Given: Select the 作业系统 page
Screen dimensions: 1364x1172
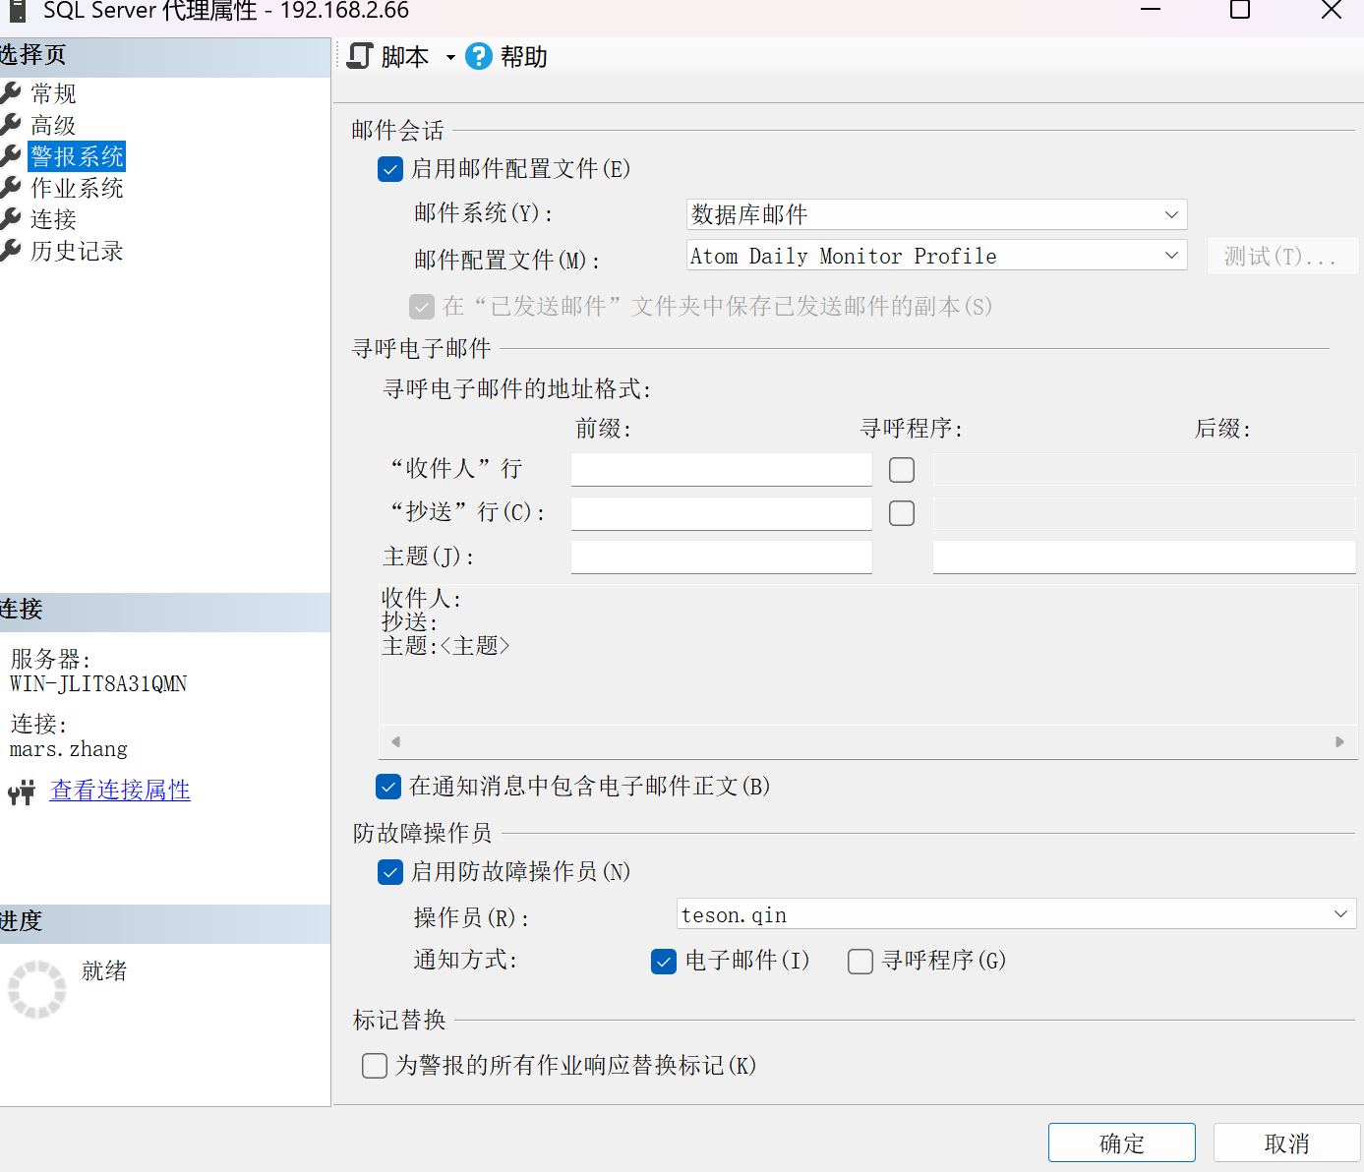Looking at the screenshot, I should point(77,188).
